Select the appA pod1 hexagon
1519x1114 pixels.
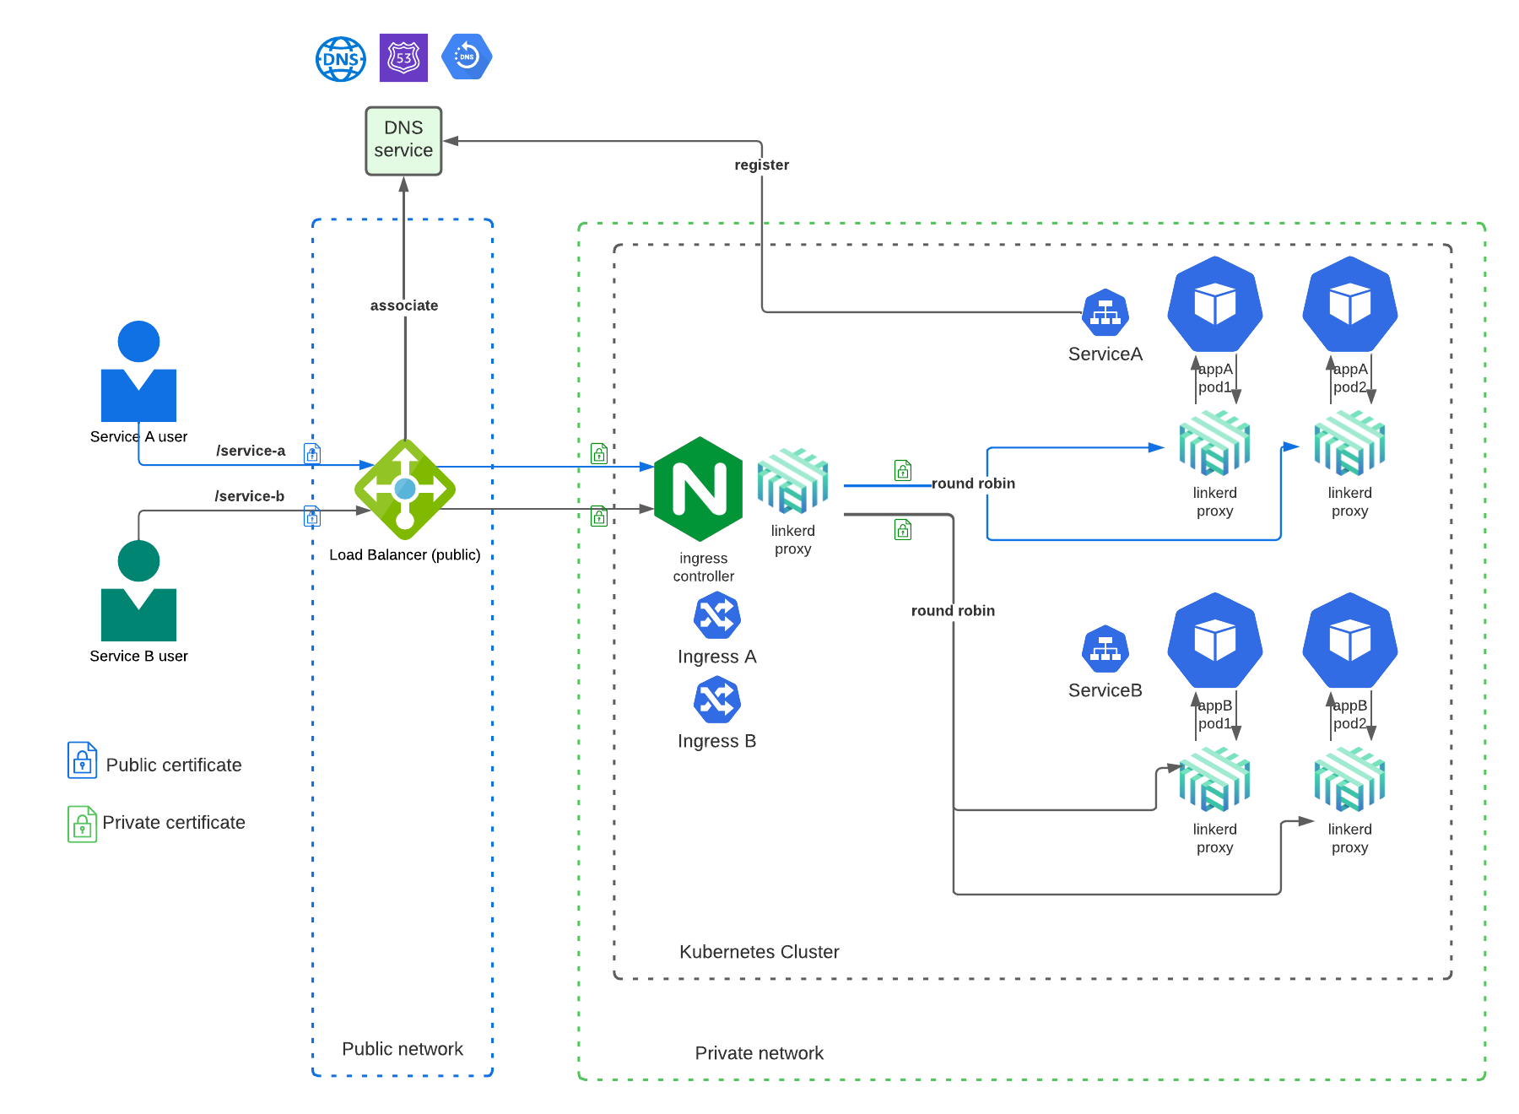pyautogui.click(x=1214, y=305)
